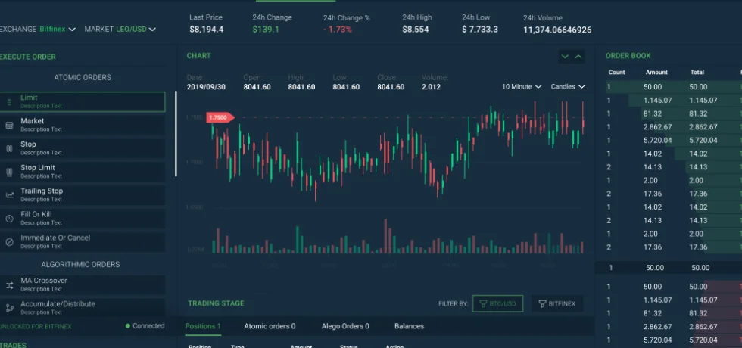Click the 24h High value $8,554
Image resolution: width=742 pixels, height=348 pixels.
[416, 30]
